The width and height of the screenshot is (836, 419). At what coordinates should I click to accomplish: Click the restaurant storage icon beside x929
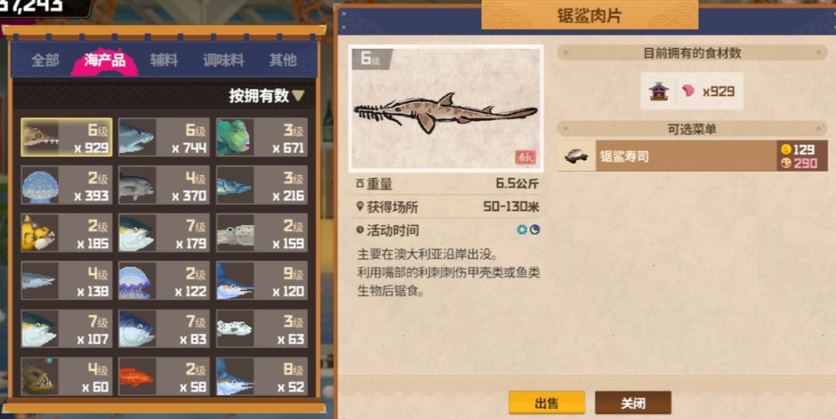tap(659, 91)
